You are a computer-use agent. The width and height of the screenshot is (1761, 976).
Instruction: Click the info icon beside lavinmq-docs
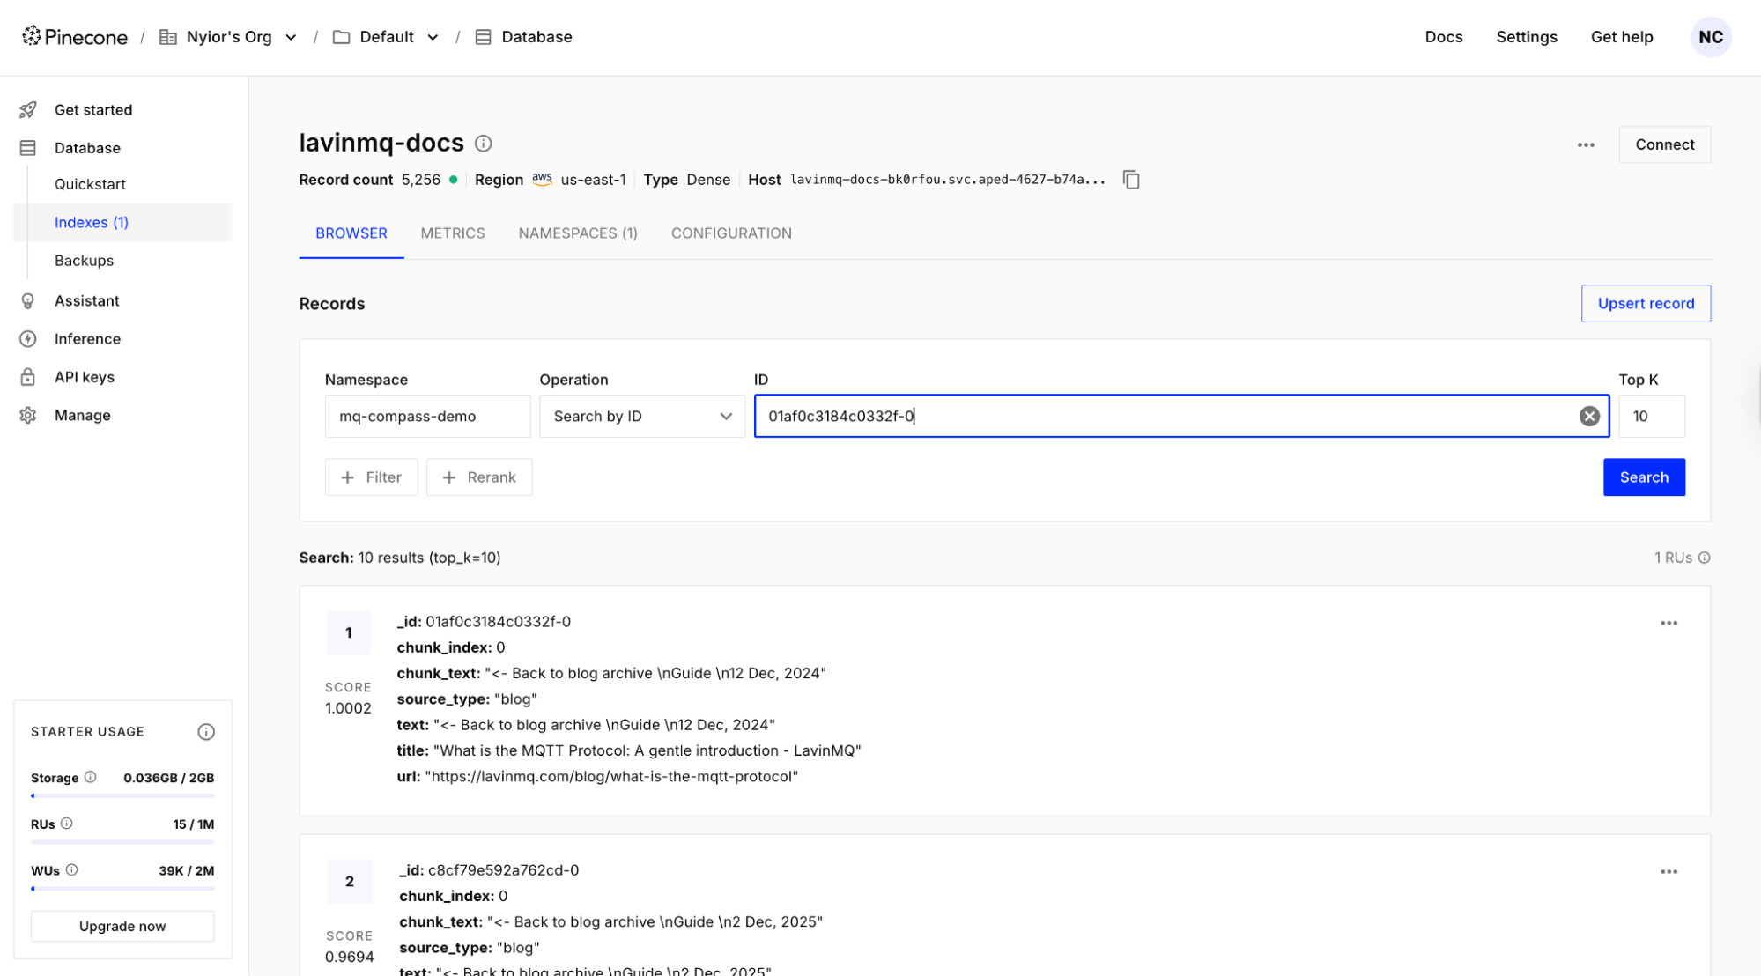(484, 143)
